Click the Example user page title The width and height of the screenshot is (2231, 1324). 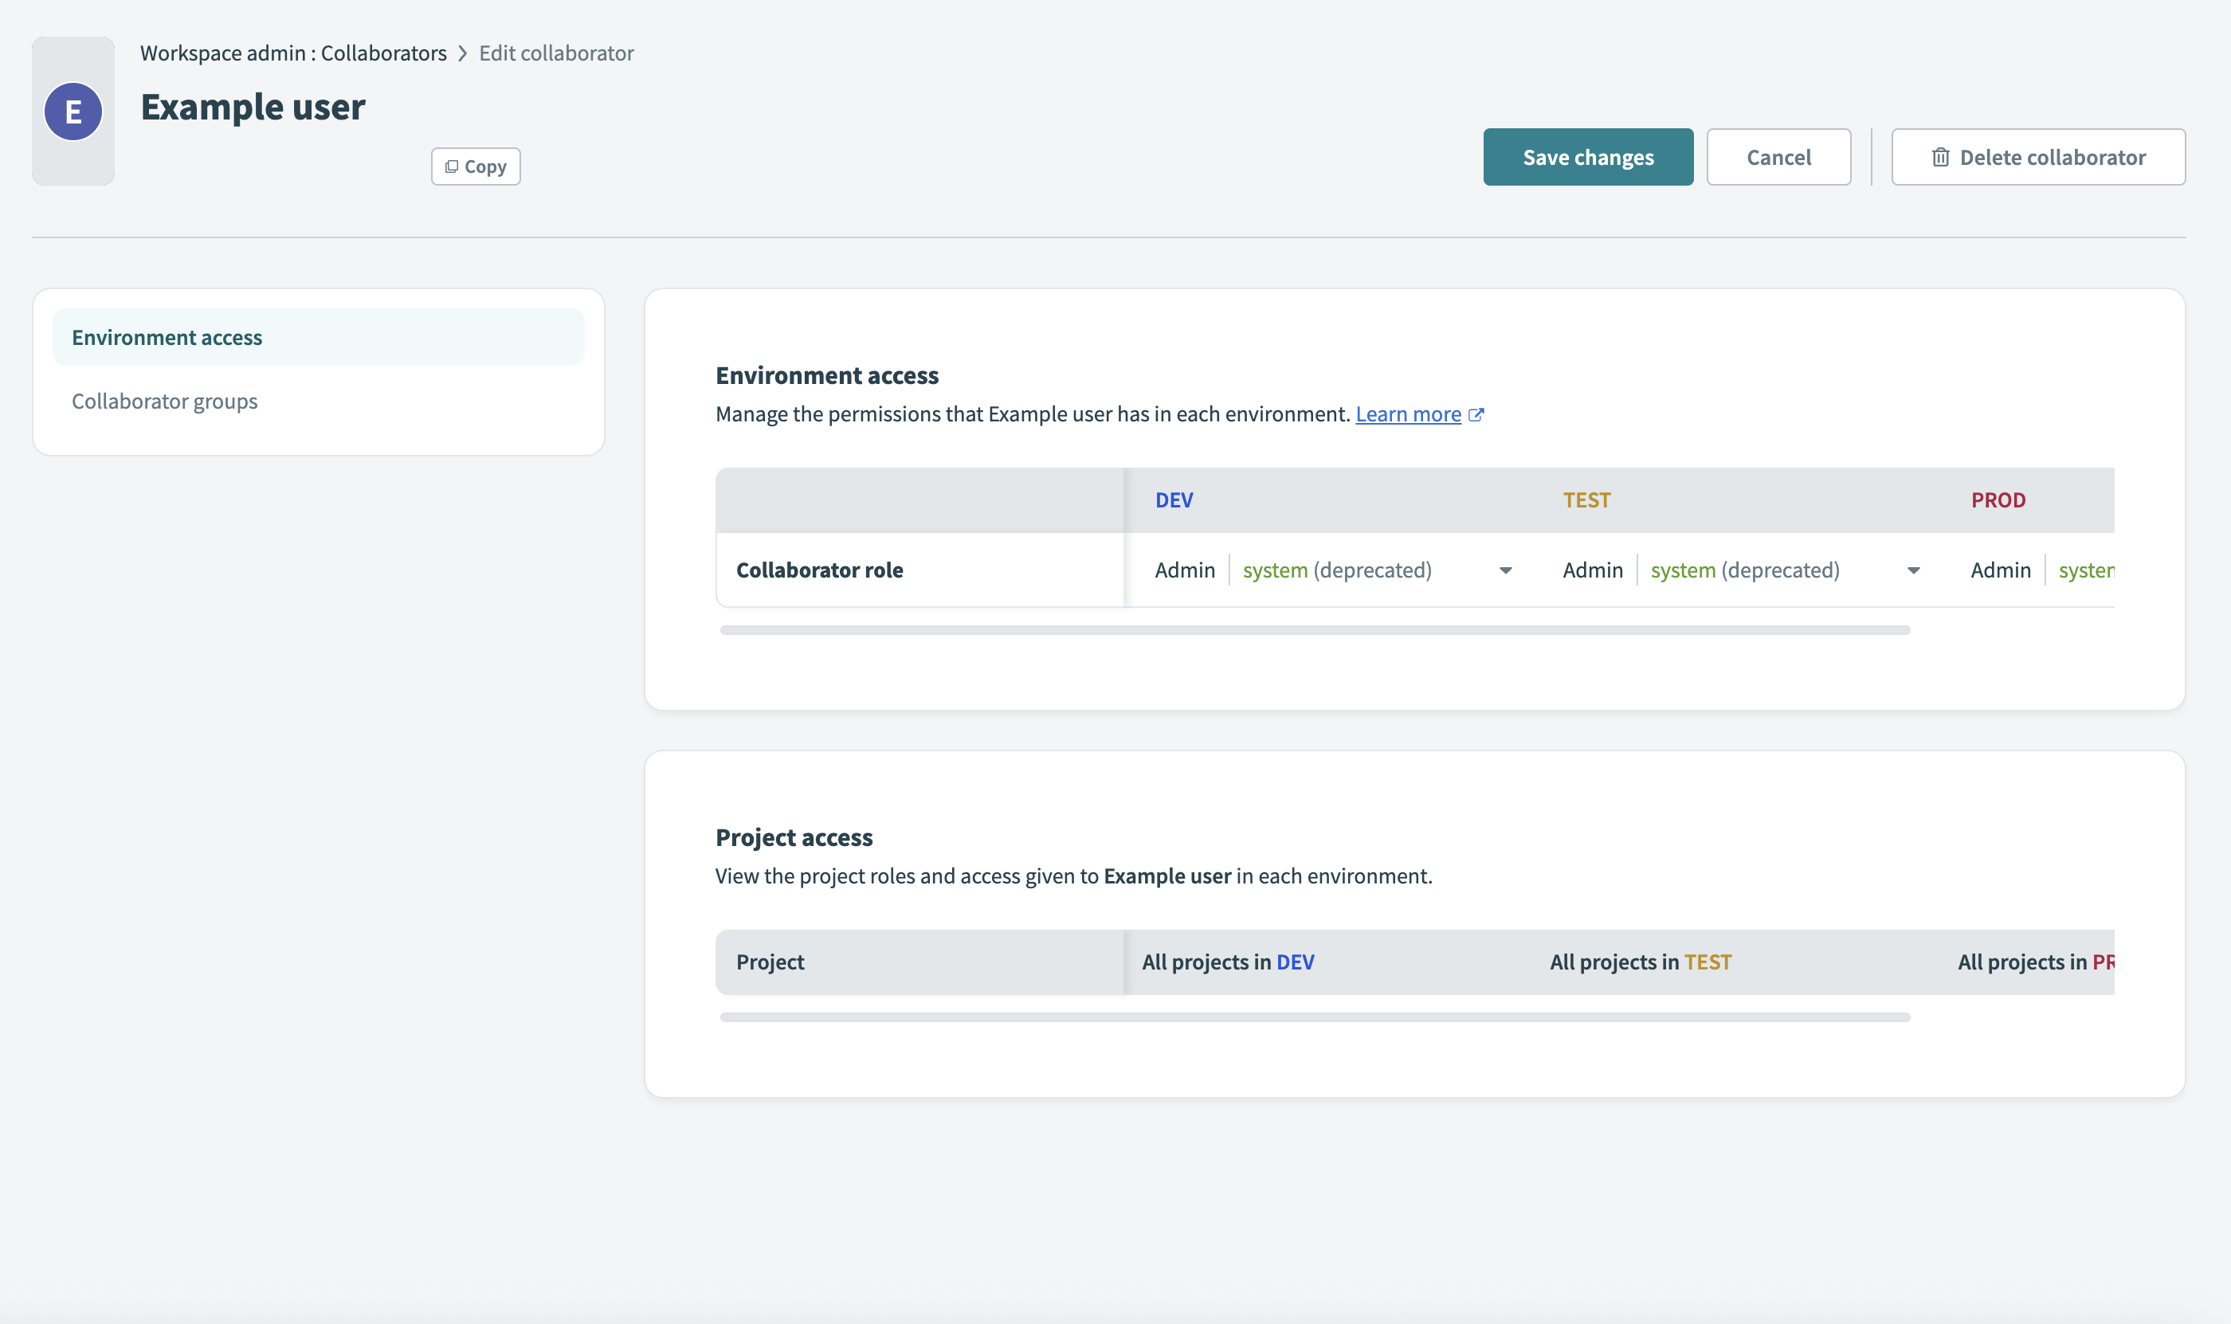point(253,107)
